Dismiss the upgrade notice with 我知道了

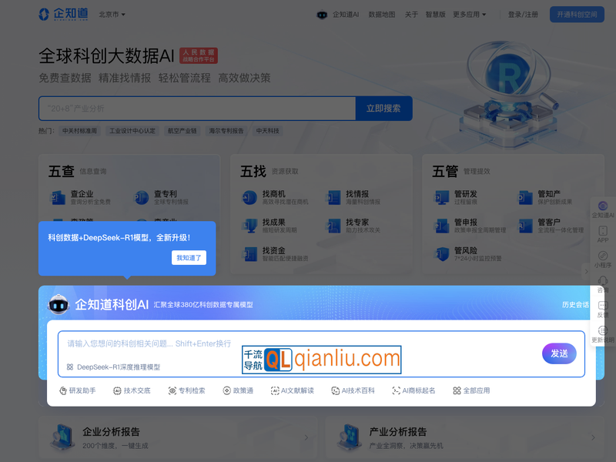point(188,257)
